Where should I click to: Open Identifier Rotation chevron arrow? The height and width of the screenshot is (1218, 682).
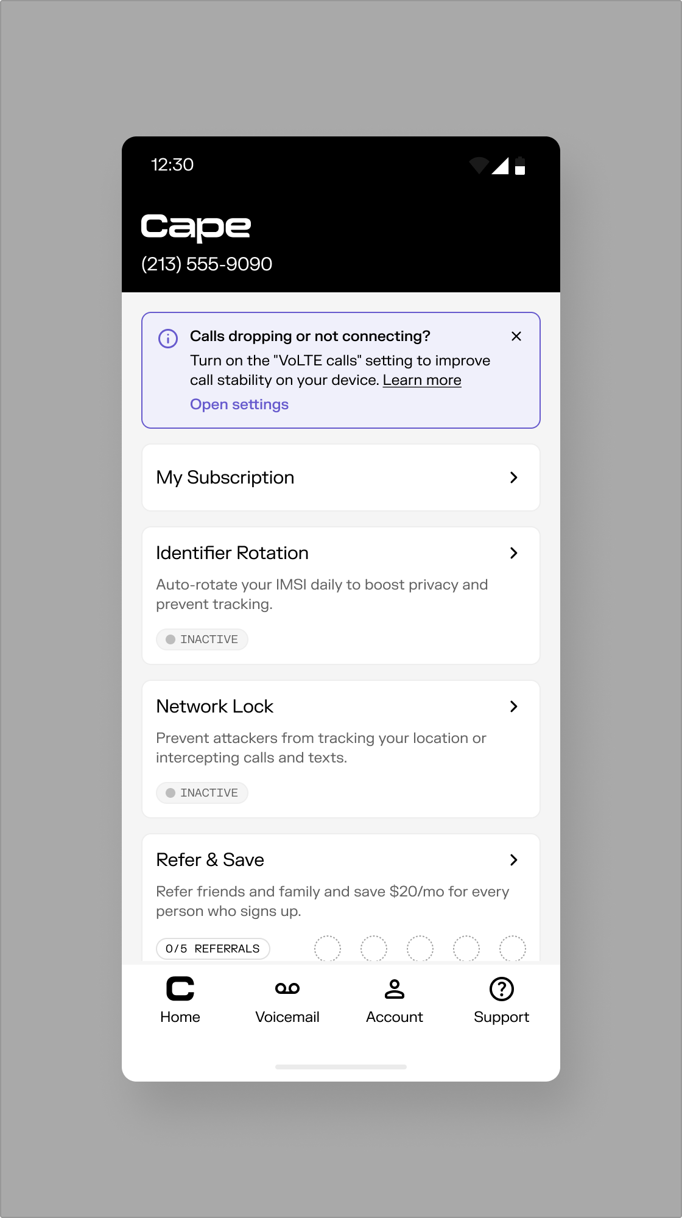click(514, 553)
